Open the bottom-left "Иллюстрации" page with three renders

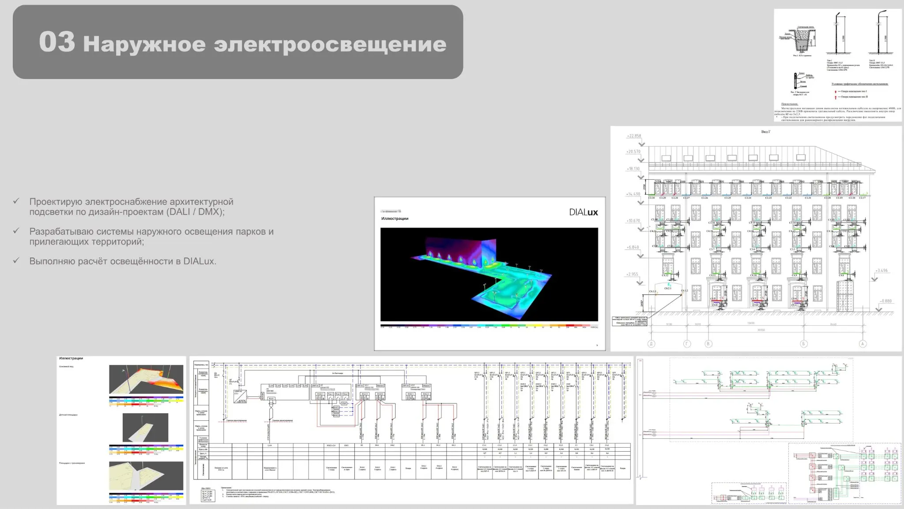click(121, 430)
